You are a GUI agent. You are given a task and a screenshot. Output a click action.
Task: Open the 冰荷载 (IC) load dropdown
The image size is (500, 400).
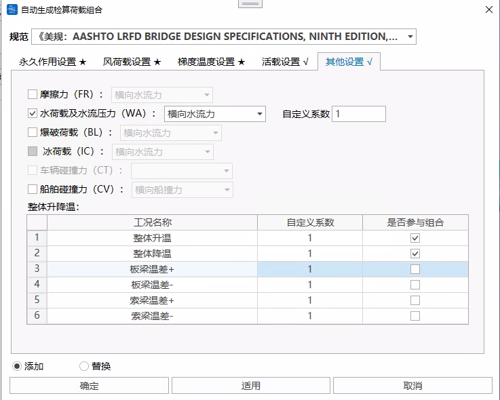click(163, 152)
